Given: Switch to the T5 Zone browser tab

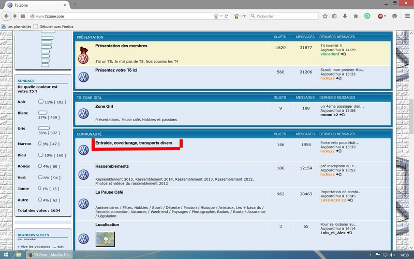Looking at the screenshot, I should coord(37,5).
